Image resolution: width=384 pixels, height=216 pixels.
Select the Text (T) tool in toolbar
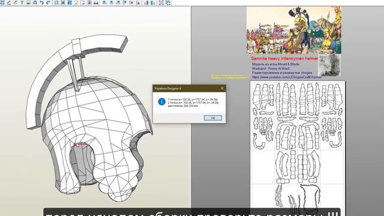22,2
